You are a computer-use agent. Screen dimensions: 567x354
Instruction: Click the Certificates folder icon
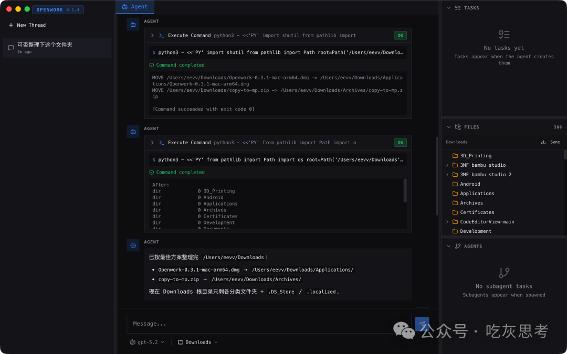click(455, 212)
